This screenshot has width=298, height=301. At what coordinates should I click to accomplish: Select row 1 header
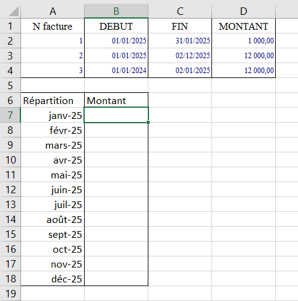point(11,26)
